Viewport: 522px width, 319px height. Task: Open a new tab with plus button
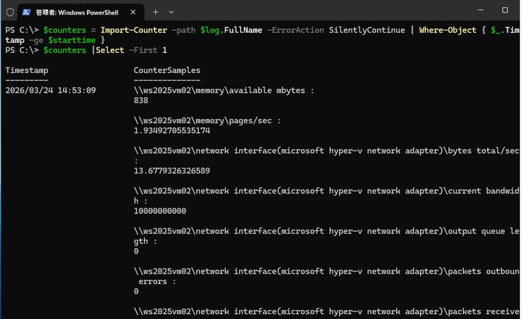click(x=155, y=12)
